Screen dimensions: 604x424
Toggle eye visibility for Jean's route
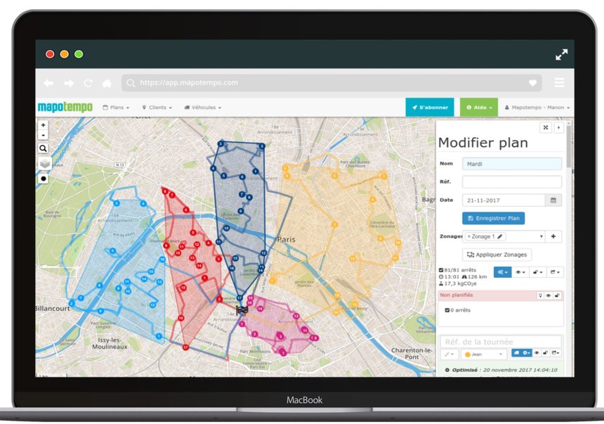coord(537,352)
